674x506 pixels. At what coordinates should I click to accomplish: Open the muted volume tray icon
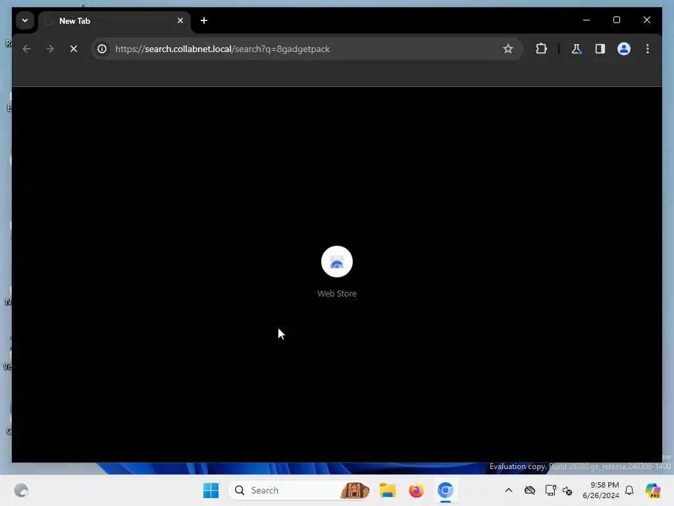[567, 490]
